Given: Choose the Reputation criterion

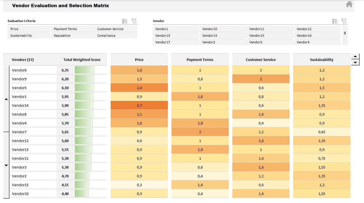Looking at the screenshot, I should coord(72,36).
